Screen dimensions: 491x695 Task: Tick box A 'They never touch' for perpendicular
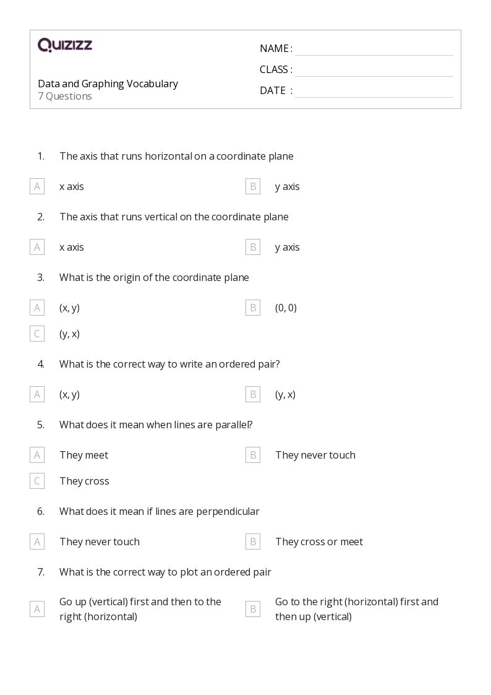pyautogui.click(x=37, y=542)
